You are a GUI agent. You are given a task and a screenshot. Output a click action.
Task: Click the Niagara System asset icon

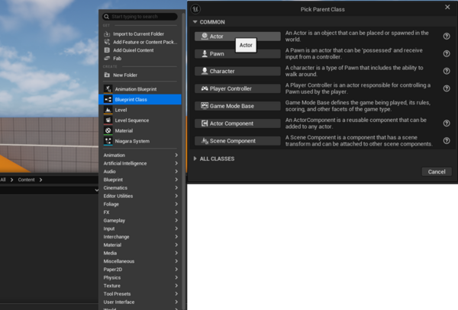click(108, 141)
